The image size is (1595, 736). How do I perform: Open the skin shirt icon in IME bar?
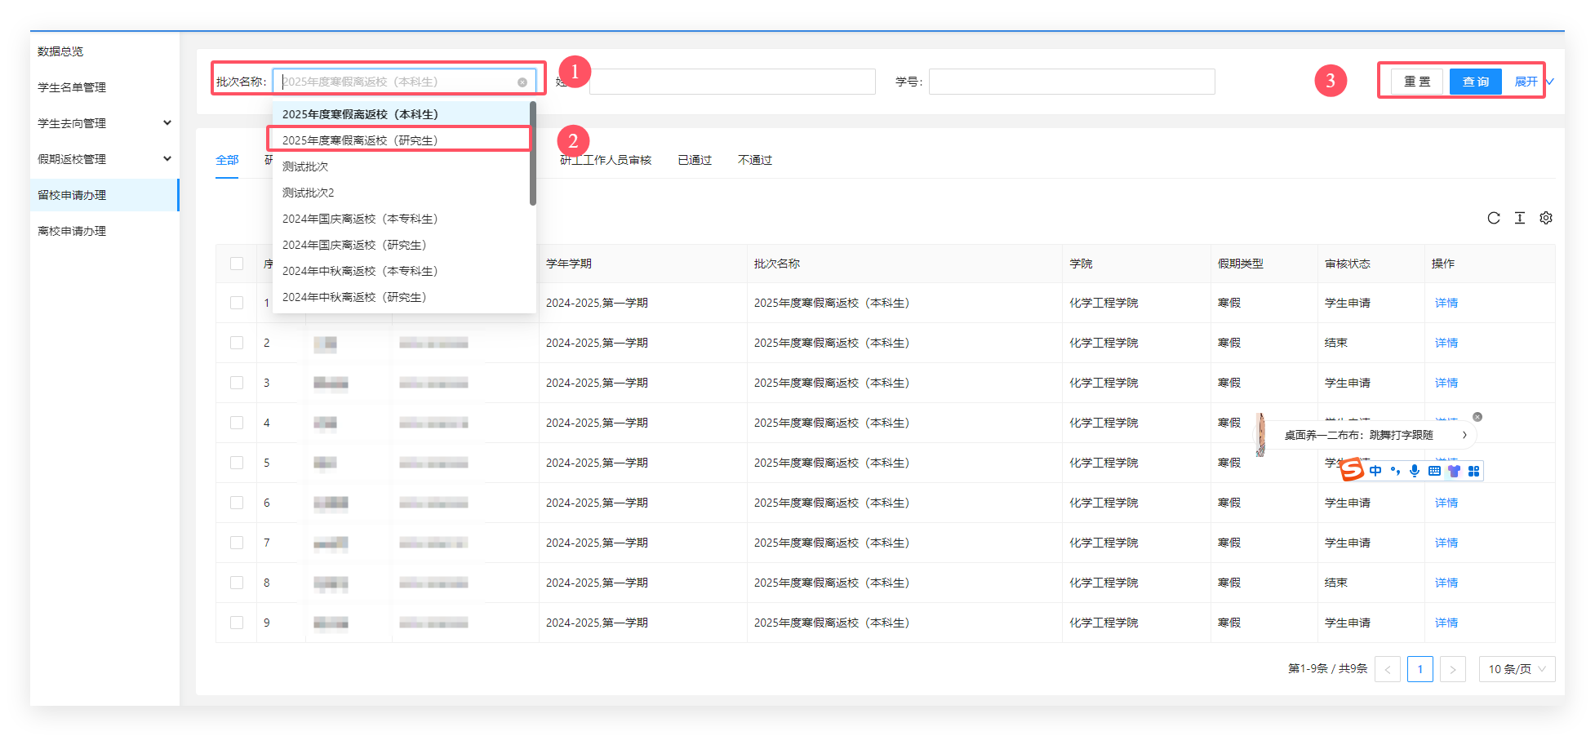coord(1454,471)
